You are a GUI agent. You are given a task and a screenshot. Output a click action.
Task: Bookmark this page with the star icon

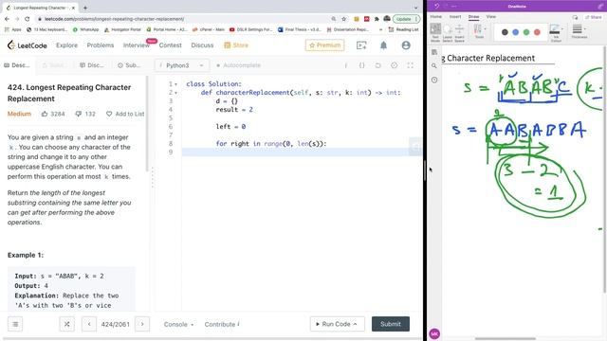tap(343, 19)
